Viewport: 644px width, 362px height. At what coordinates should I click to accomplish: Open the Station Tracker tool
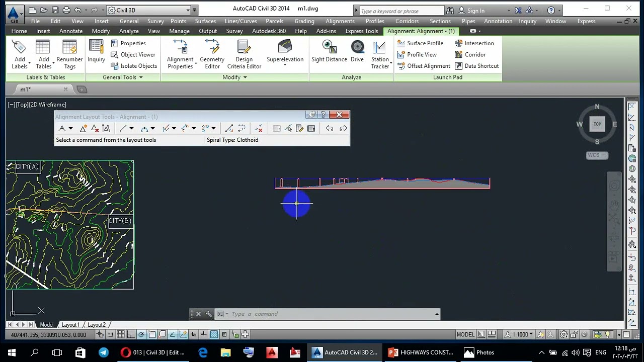(x=380, y=55)
